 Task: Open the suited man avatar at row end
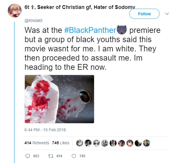147,143
